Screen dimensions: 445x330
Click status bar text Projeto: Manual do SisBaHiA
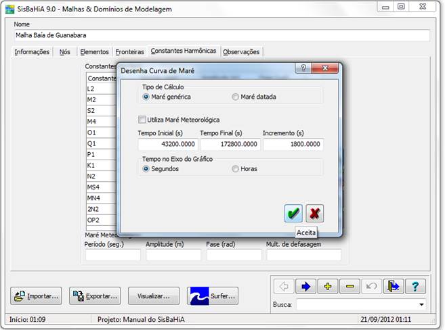pos(141,320)
